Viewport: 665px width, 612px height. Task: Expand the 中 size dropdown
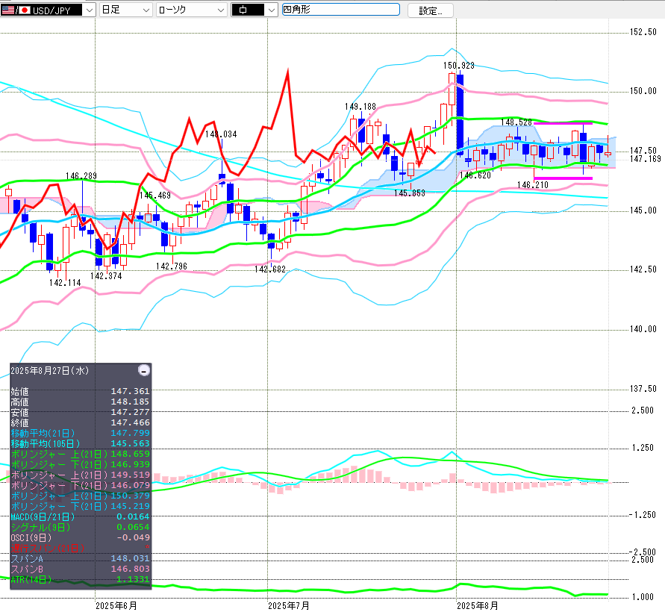point(254,10)
